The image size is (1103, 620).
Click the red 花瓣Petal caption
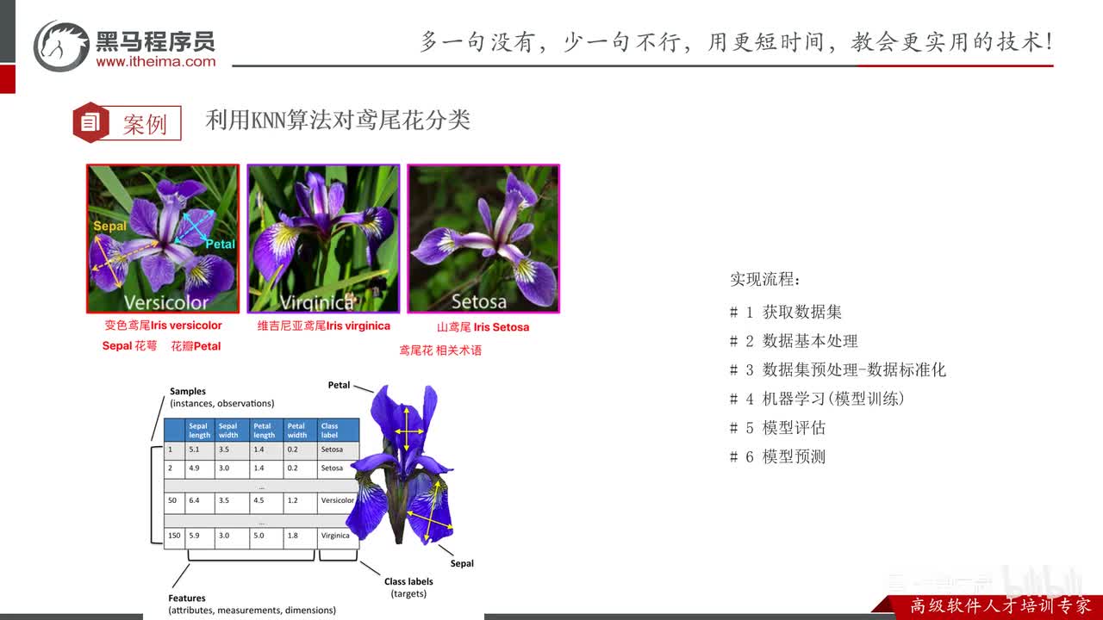pyautogui.click(x=196, y=346)
